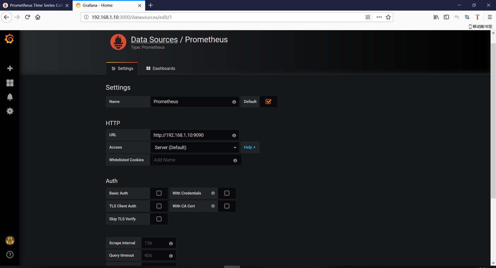This screenshot has width=496, height=268.
Task: Click info icon next to URL field
Action: [234, 135]
